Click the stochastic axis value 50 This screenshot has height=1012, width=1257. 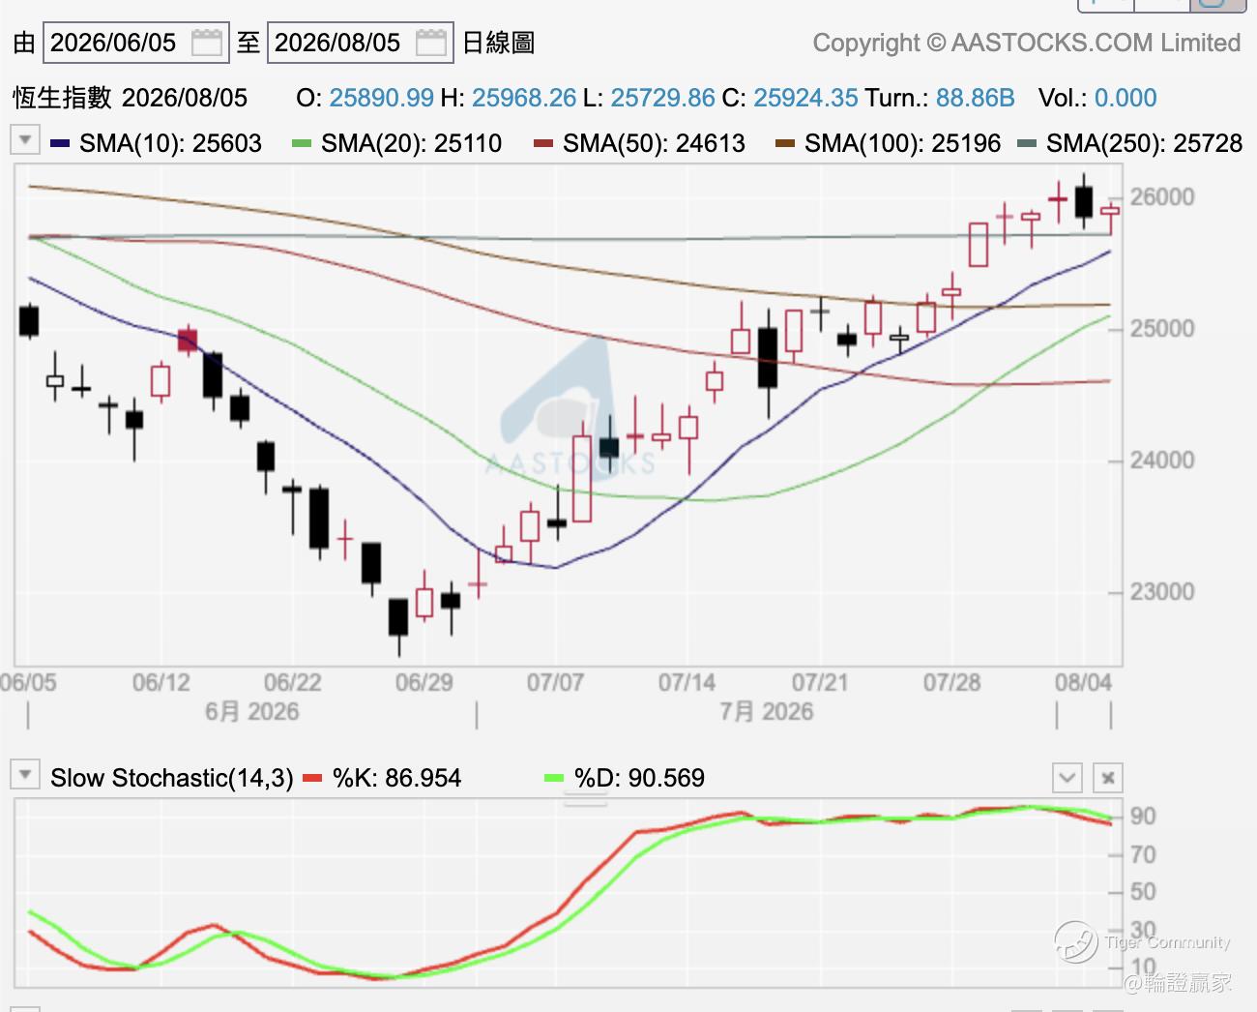click(x=1143, y=892)
